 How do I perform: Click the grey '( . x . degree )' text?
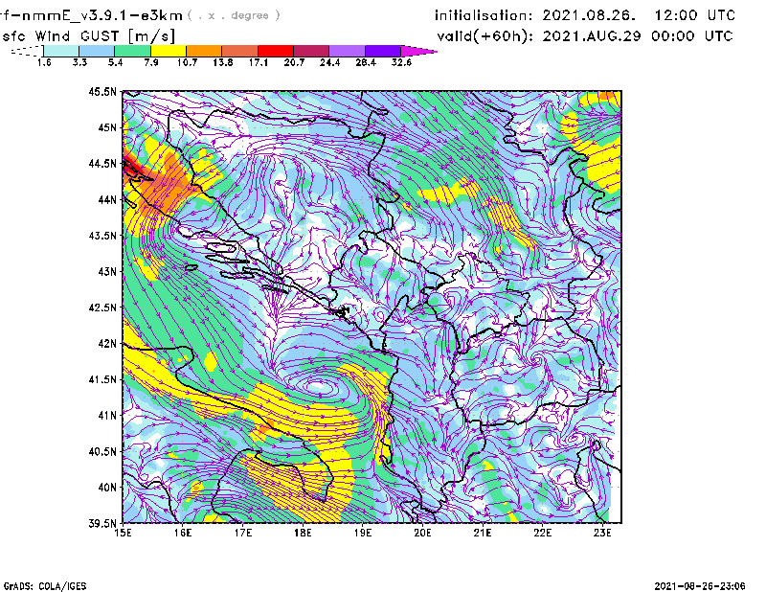[235, 15]
